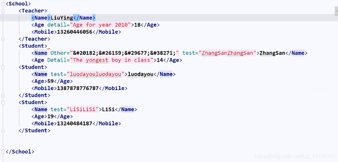Click the encoded value &#20182;&#26159;&#29677;&#38271;

[124, 53]
